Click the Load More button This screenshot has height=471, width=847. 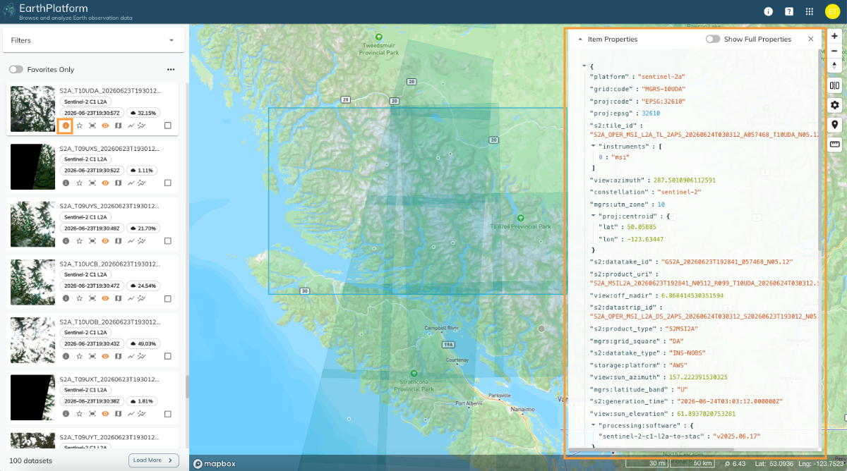pyautogui.click(x=154, y=460)
